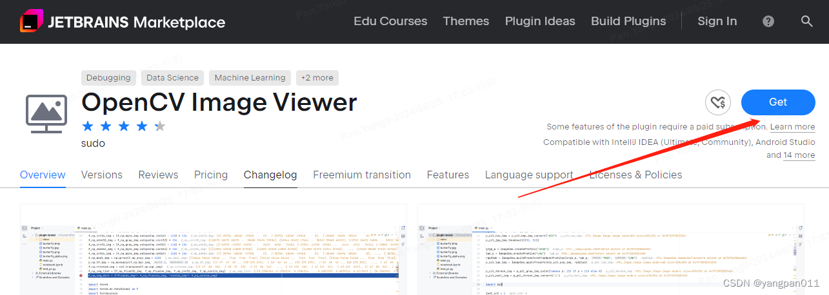829x295 pixels.
Task: Select the Data Science tag
Action: coord(172,78)
